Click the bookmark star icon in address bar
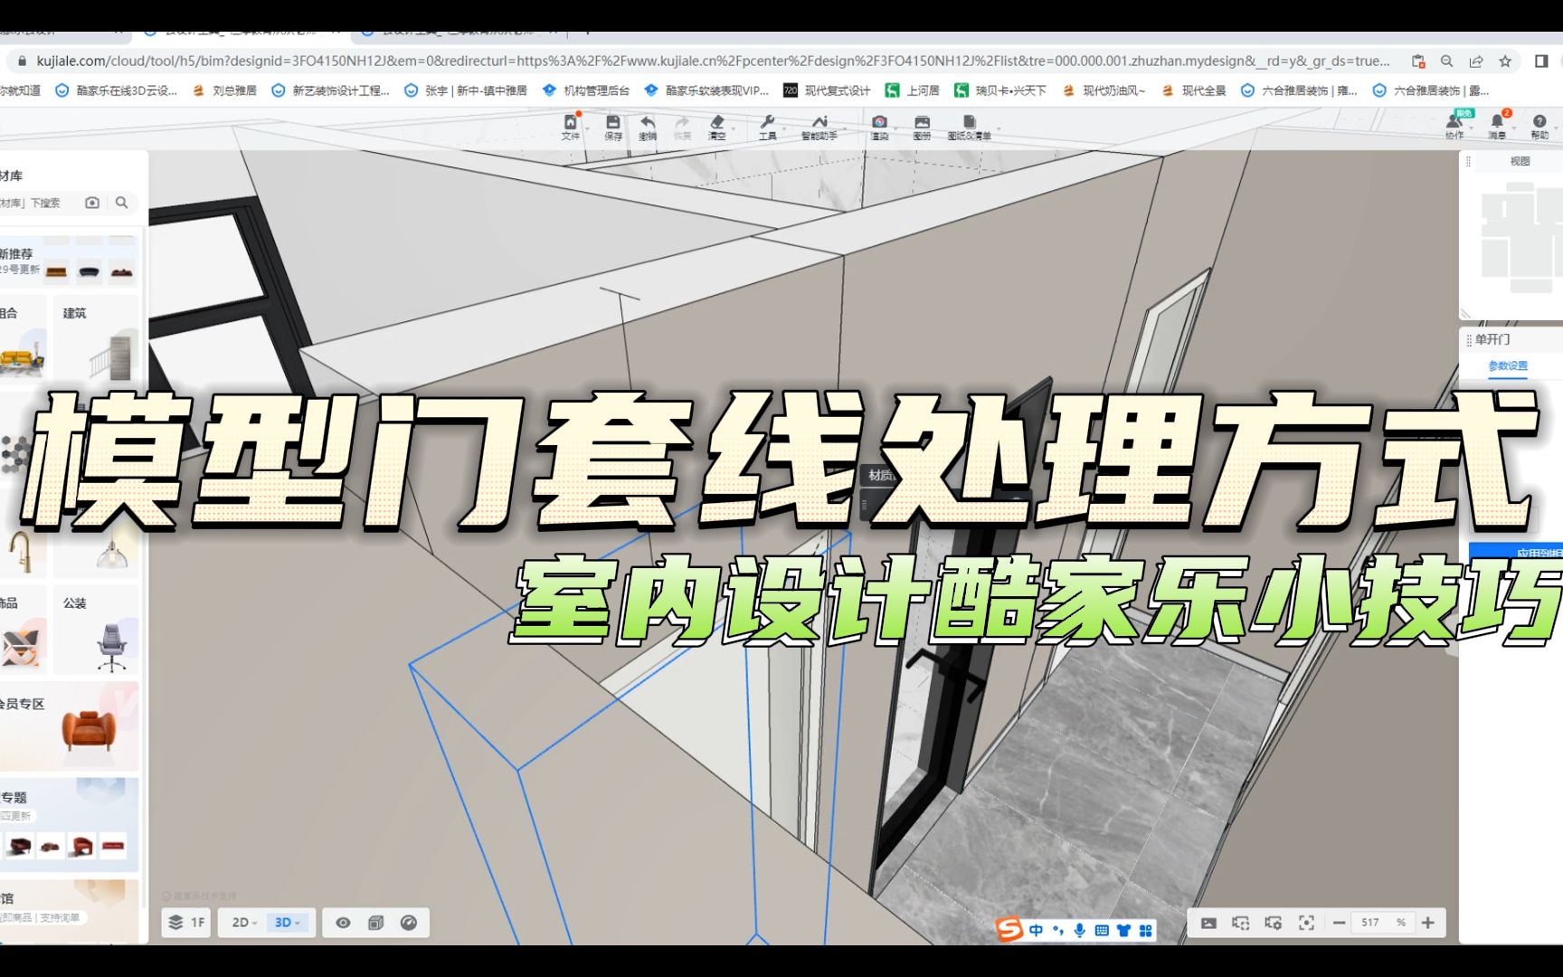 click(x=1505, y=61)
